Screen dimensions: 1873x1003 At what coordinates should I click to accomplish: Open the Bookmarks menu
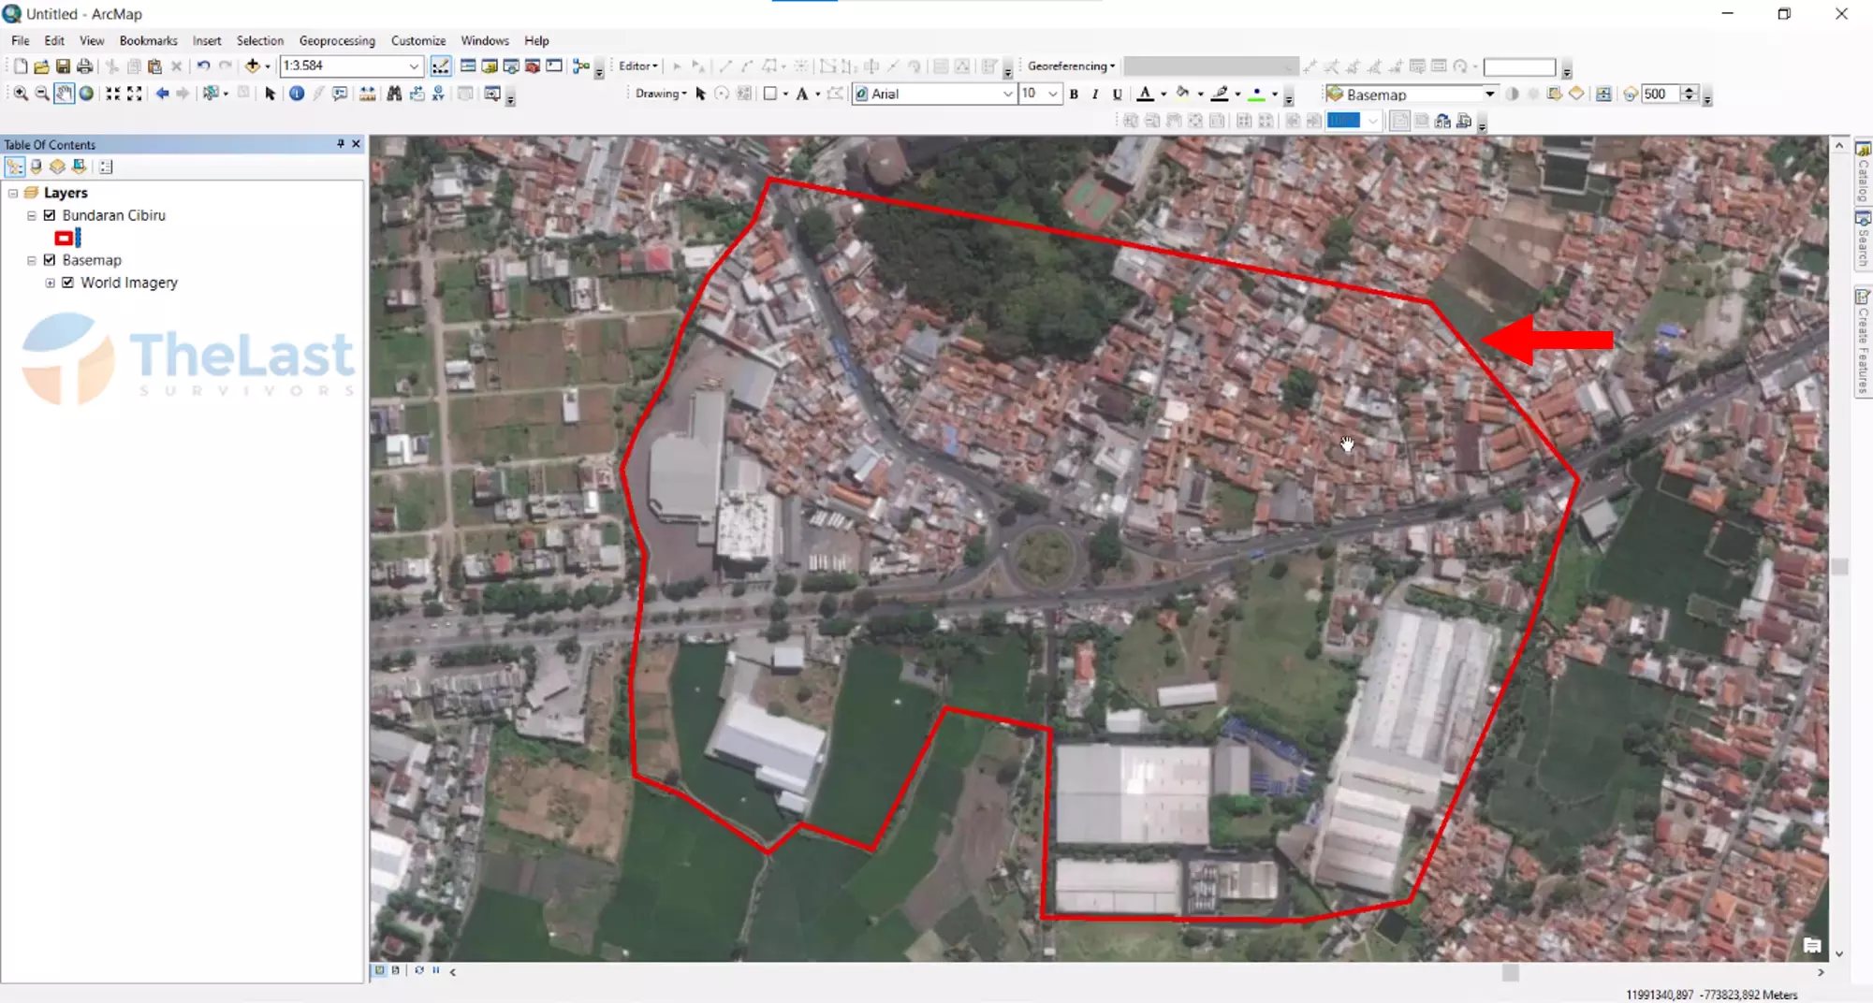click(x=148, y=41)
